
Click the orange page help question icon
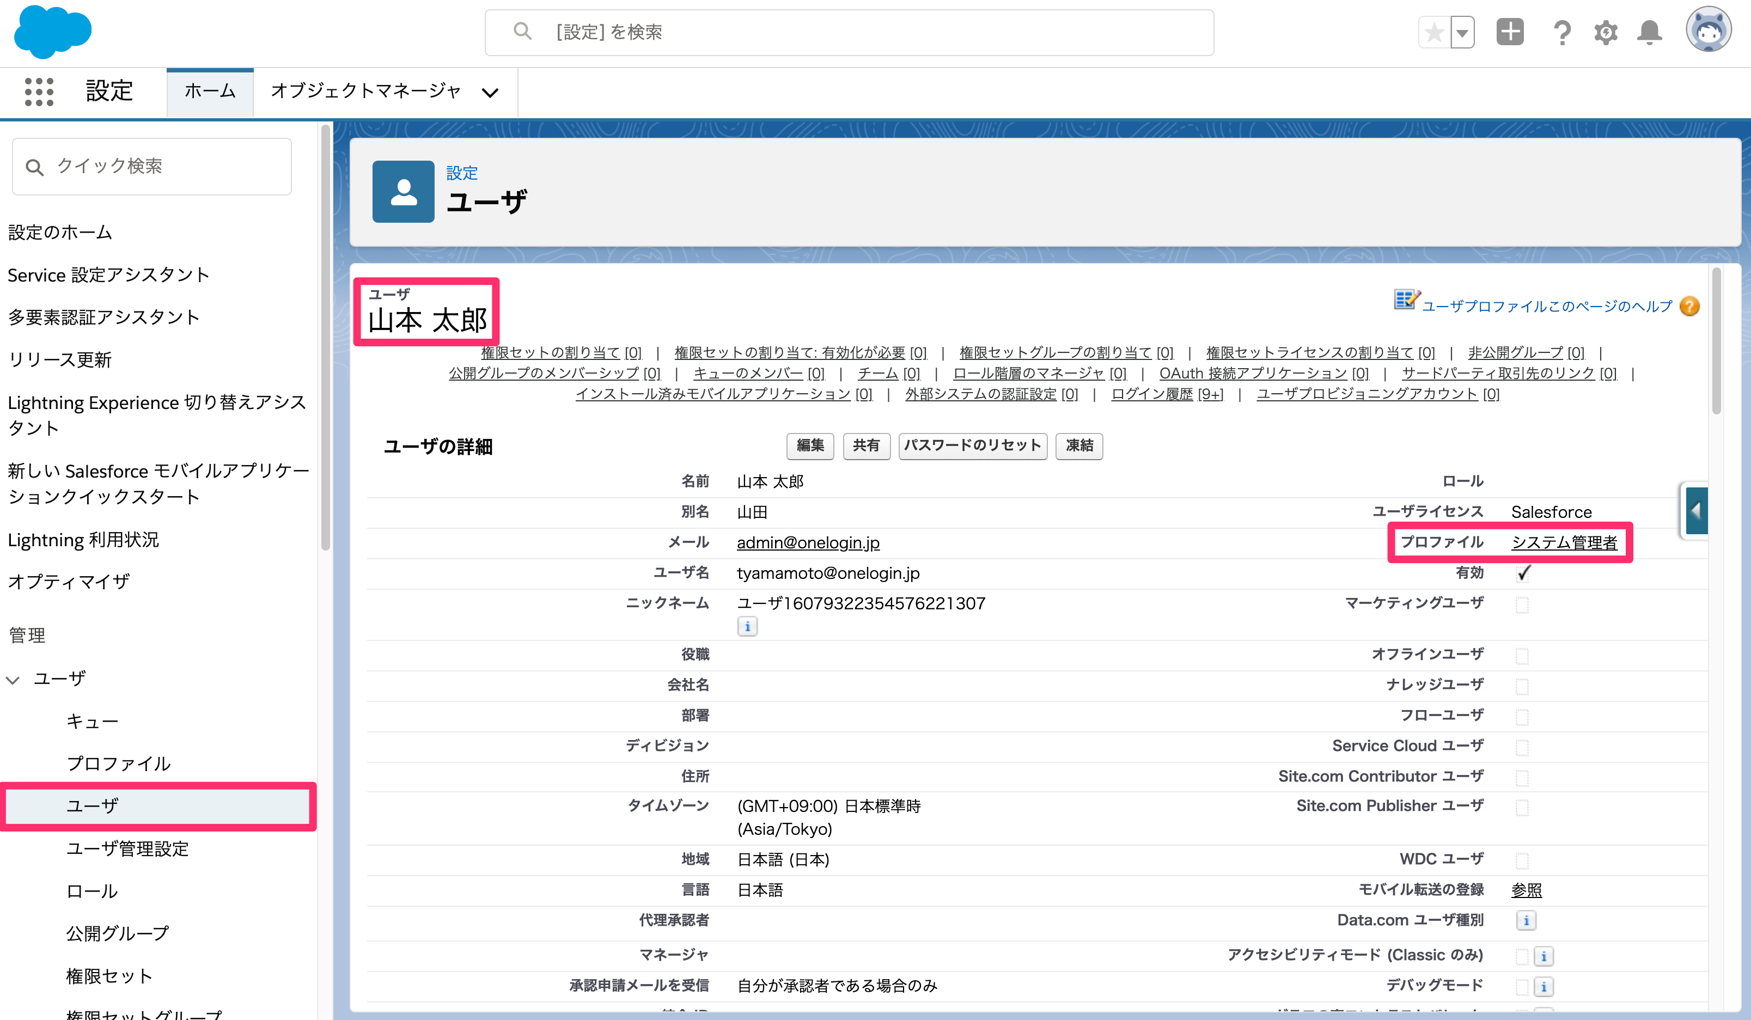click(x=1689, y=307)
